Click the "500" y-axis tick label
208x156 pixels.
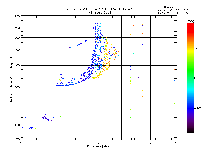click(x=17, y=38)
